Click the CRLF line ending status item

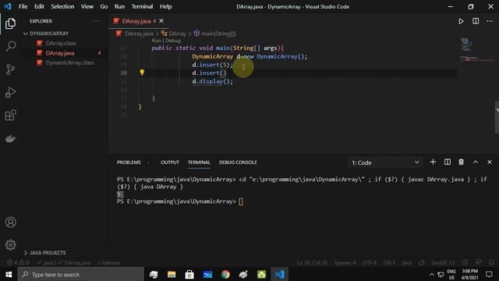(x=389, y=263)
